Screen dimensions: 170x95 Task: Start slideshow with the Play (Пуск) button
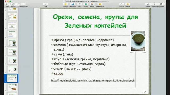pyautogui.click(x=45, y=4)
